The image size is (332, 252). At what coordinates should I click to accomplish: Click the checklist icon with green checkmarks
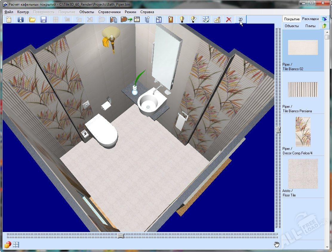(206, 20)
